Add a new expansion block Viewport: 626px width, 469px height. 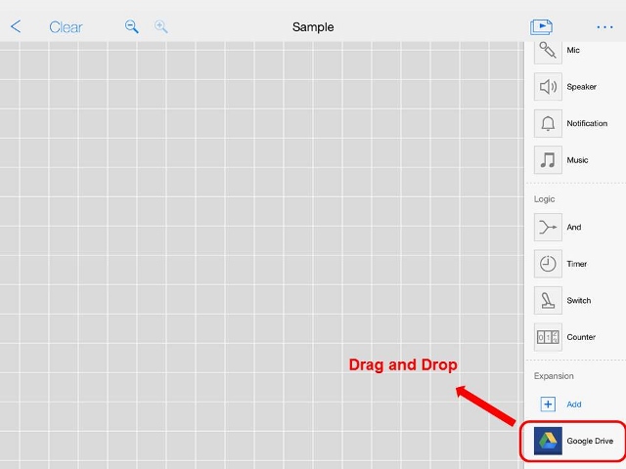click(560, 404)
